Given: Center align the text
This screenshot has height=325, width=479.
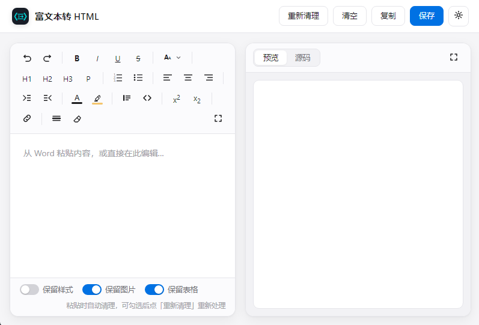Looking at the screenshot, I should pyautogui.click(x=188, y=78).
